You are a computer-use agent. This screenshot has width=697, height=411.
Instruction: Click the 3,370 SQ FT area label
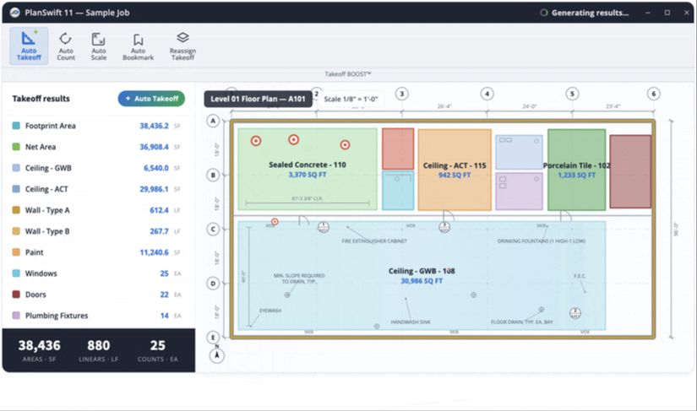tap(308, 175)
